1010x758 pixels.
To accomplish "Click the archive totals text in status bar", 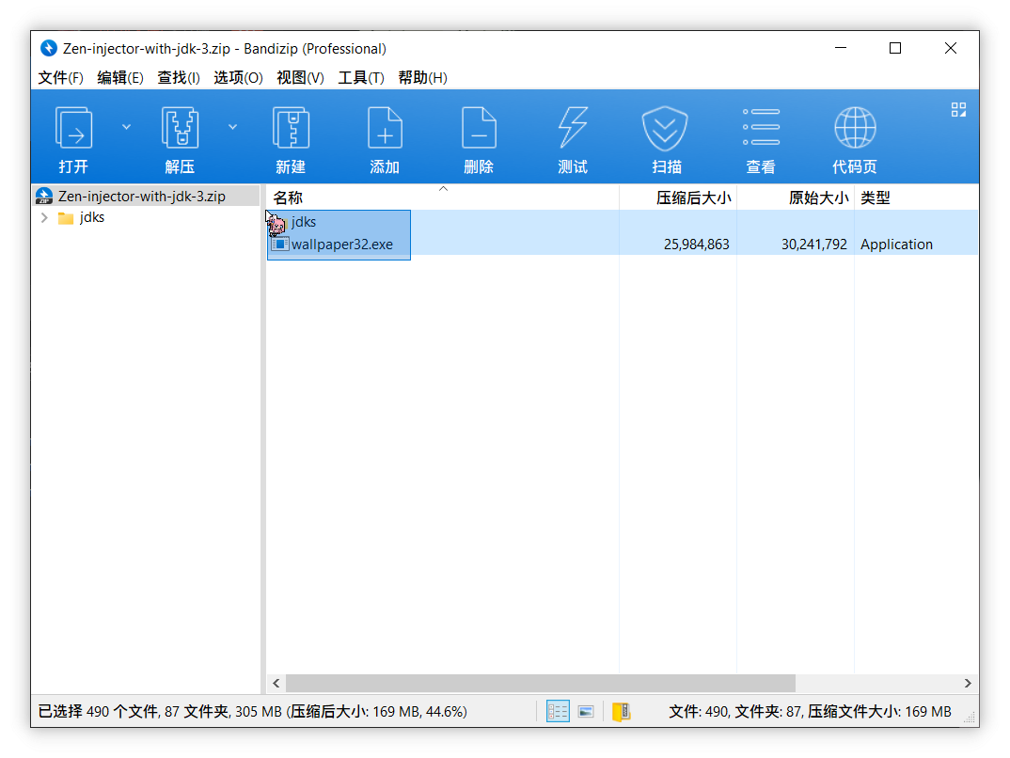I will 810,712.
